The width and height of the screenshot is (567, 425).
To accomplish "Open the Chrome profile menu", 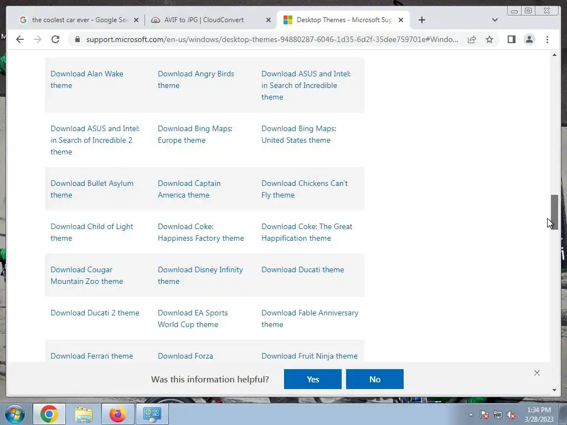I will (529, 39).
